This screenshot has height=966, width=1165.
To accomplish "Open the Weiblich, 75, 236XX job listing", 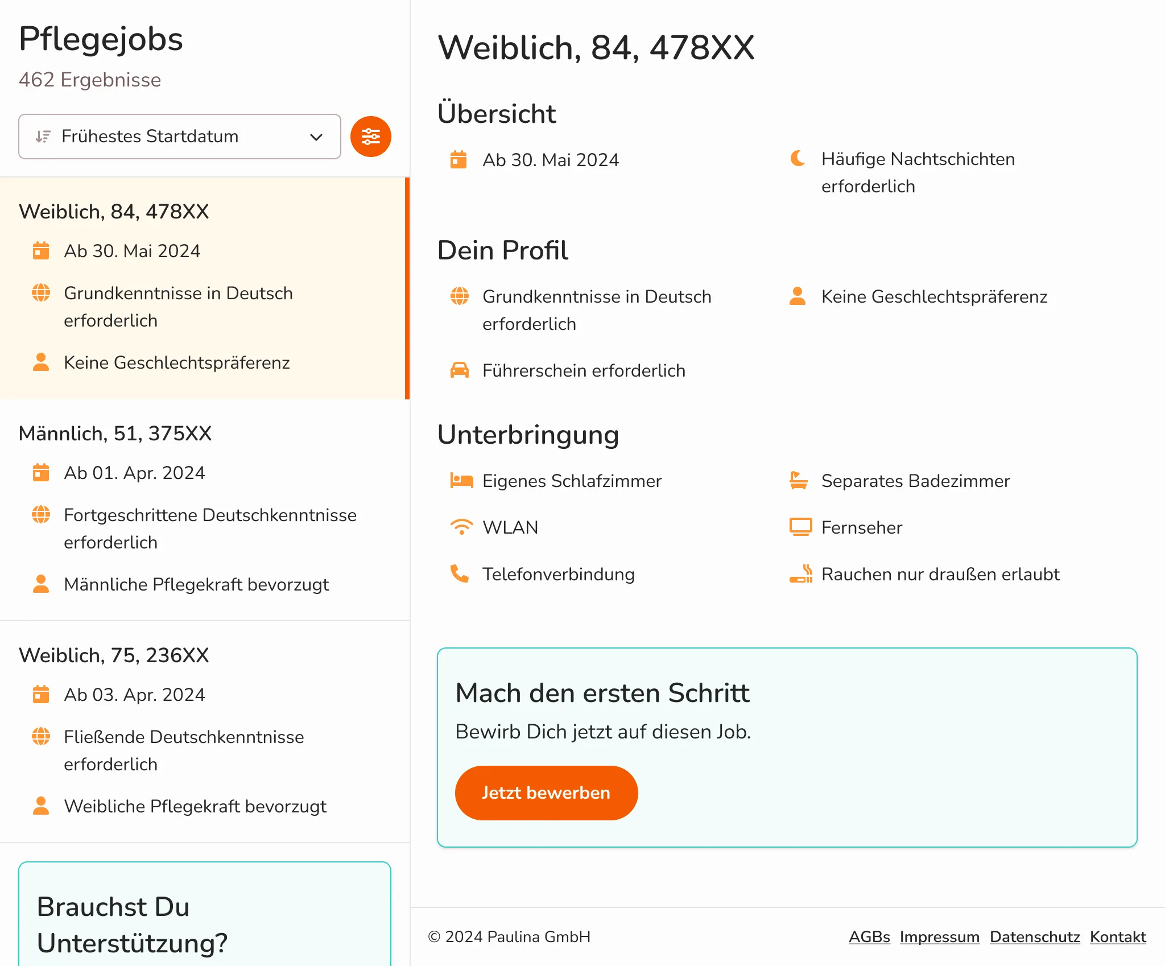I will [204, 731].
